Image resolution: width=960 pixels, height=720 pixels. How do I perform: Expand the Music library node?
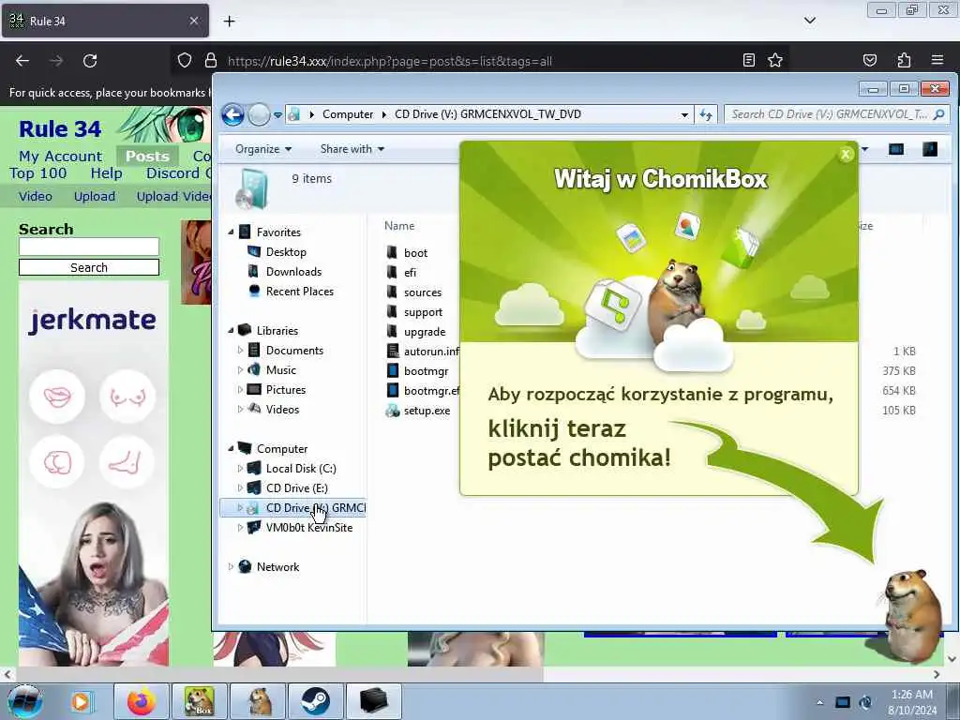240,369
